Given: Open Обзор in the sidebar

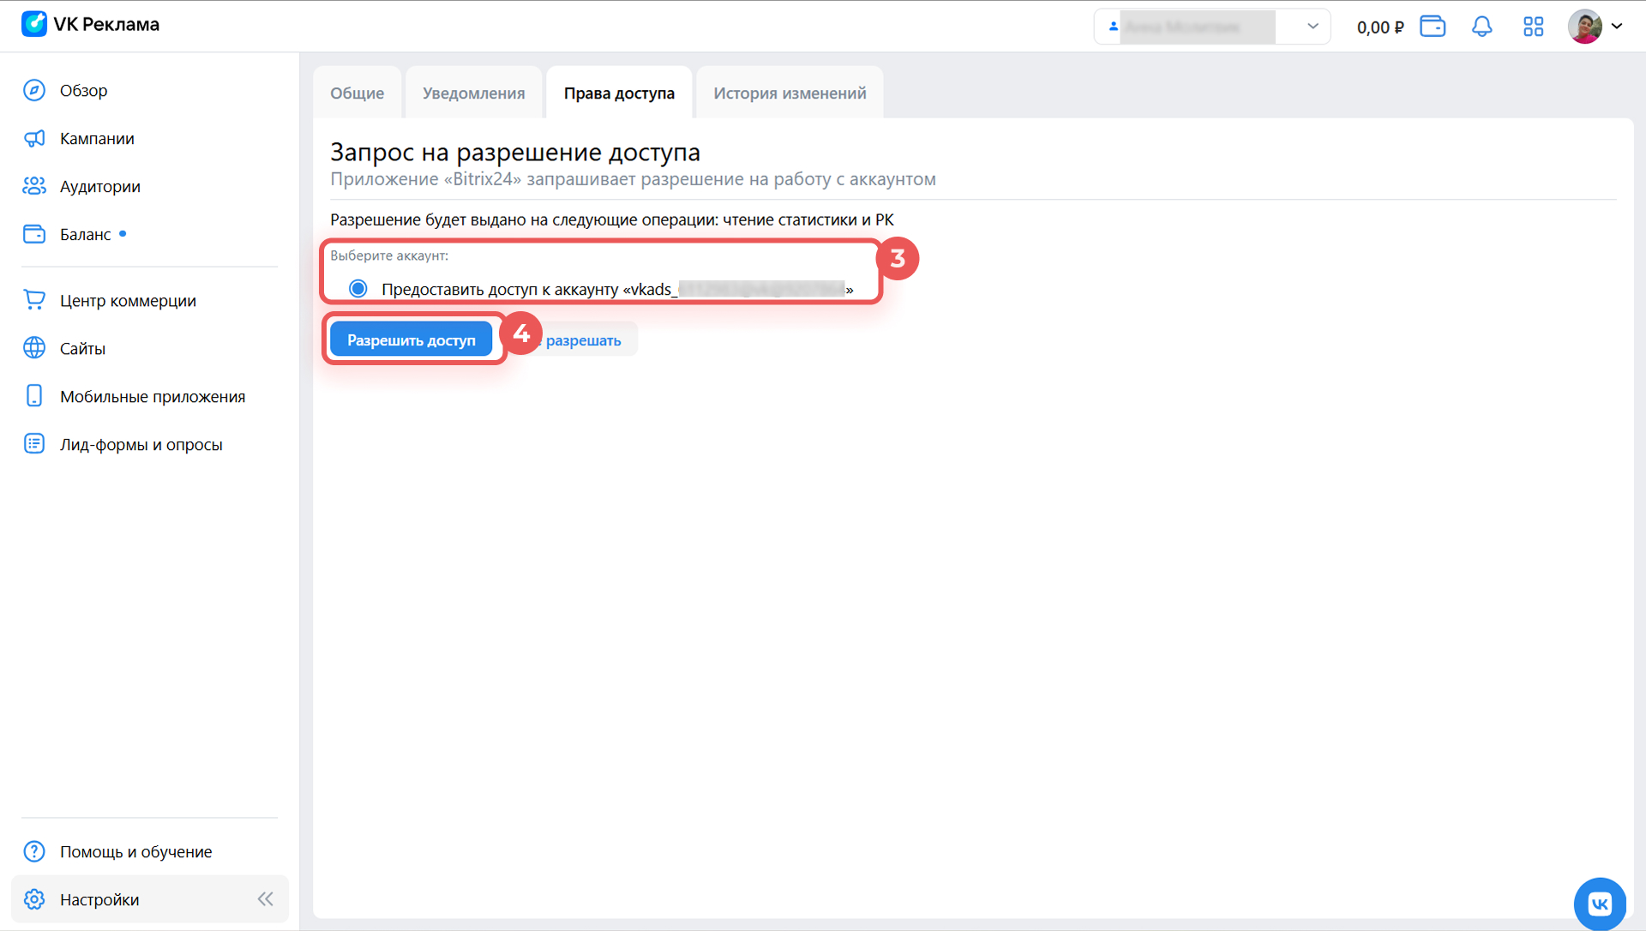Looking at the screenshot, I should [84, 90].
